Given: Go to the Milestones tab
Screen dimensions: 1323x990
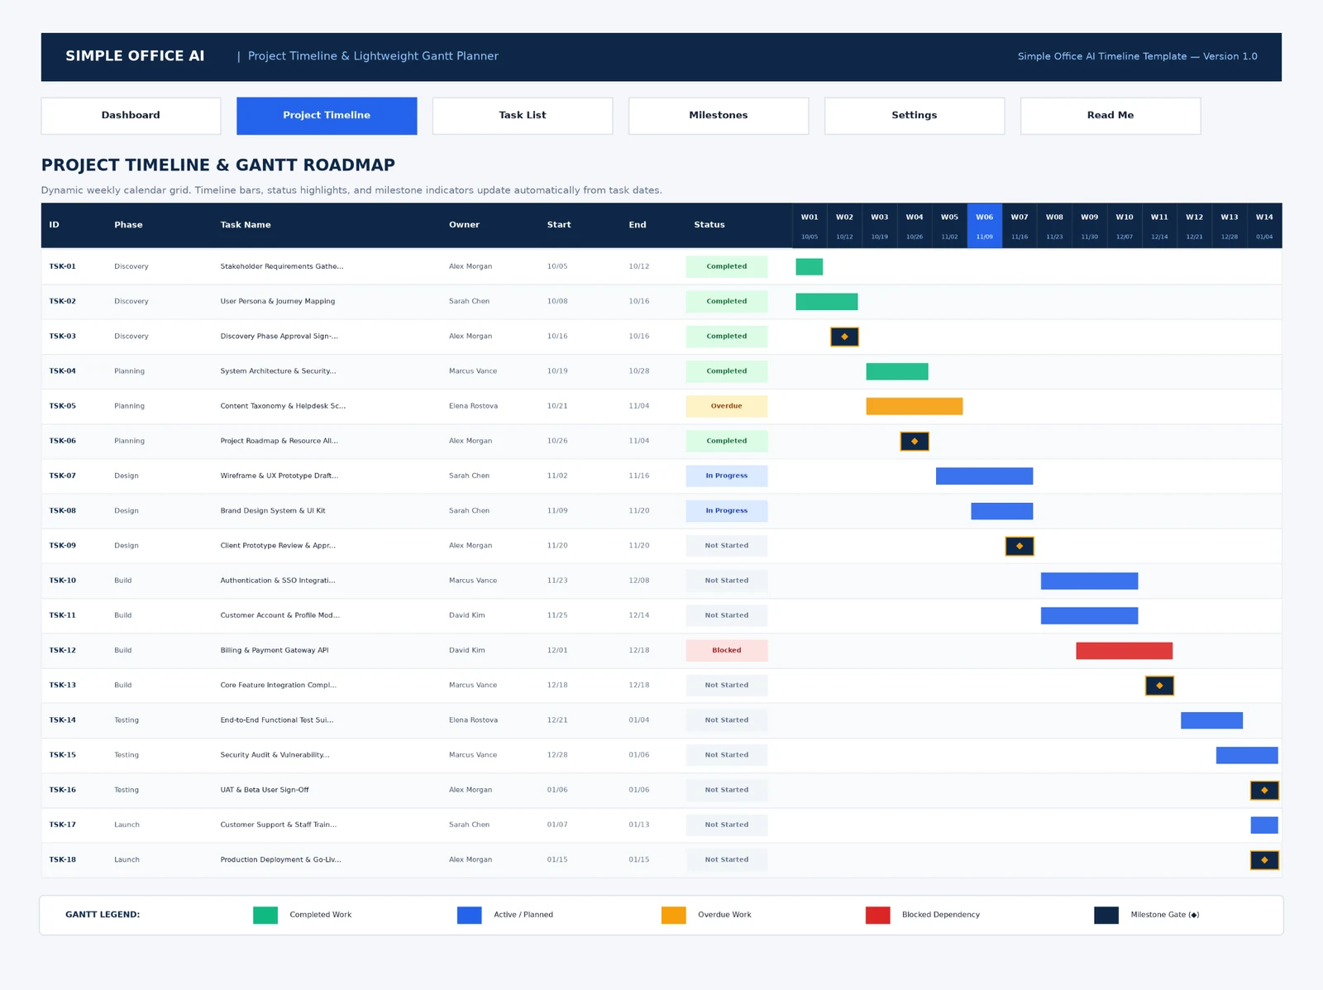Looking at the screenshot, I should point(719,116).
